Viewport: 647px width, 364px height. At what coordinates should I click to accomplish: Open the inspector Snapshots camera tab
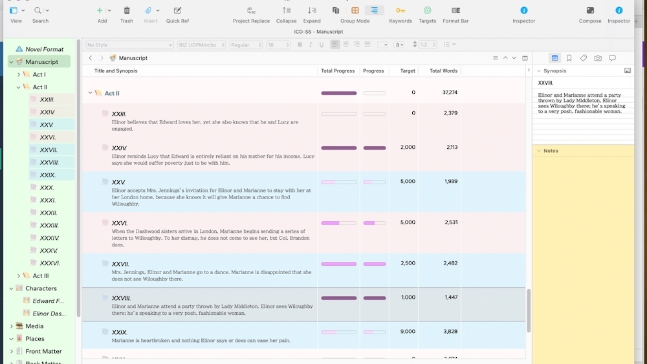[x=598, y=58]
